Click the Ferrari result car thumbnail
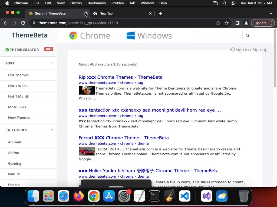Viewport: 277px width, 207px height. pos(87,151)
